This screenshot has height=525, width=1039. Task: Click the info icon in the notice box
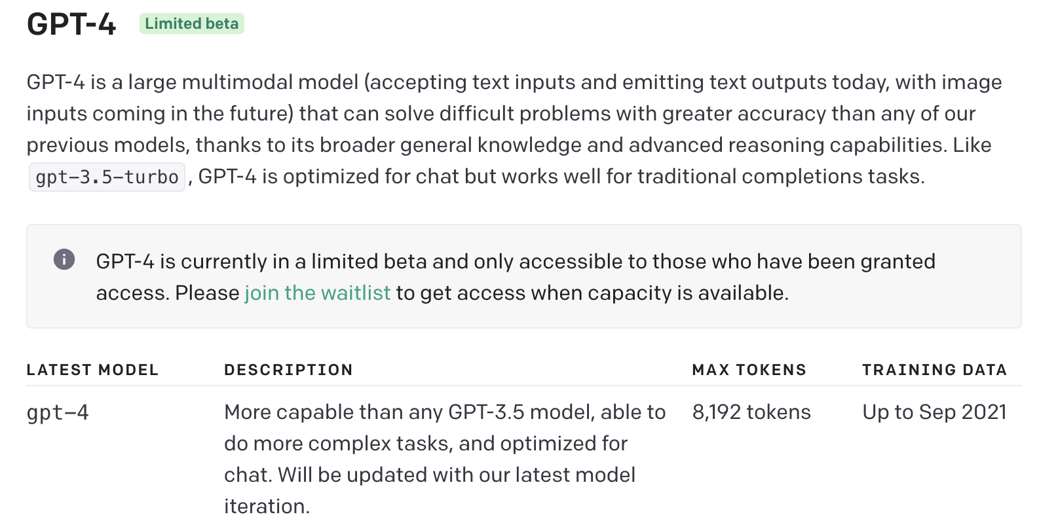coord(64,259)
